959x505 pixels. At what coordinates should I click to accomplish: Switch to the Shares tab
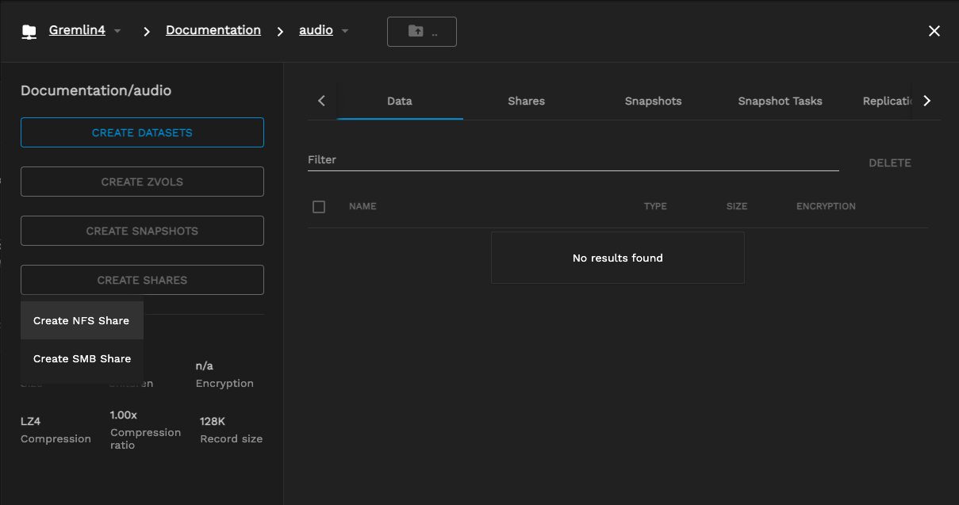click(526, 101)
